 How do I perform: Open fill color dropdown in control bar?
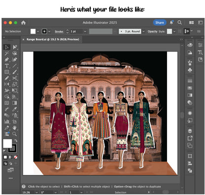coord(38,32)
